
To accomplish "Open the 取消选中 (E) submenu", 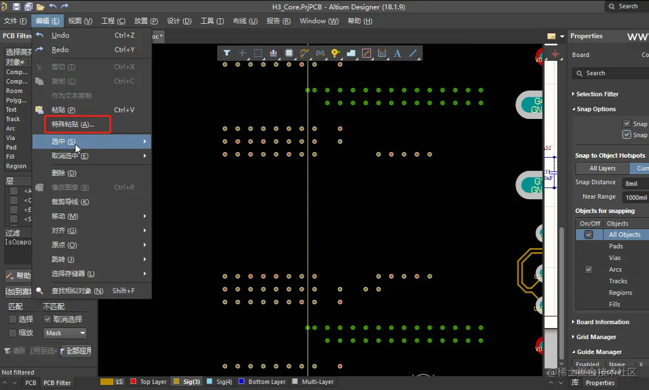I will (x=92, y=155).
